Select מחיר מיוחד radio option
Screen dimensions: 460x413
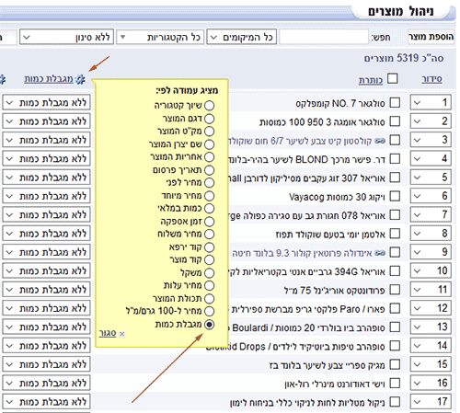(209, 196)
